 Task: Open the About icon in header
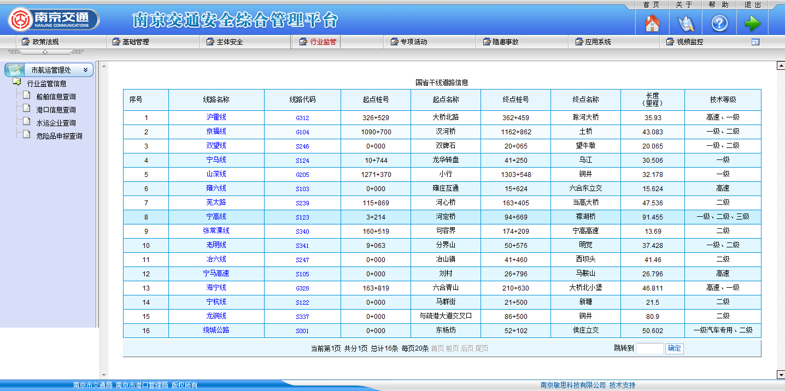pyautogui.click(x=686, y=23)
